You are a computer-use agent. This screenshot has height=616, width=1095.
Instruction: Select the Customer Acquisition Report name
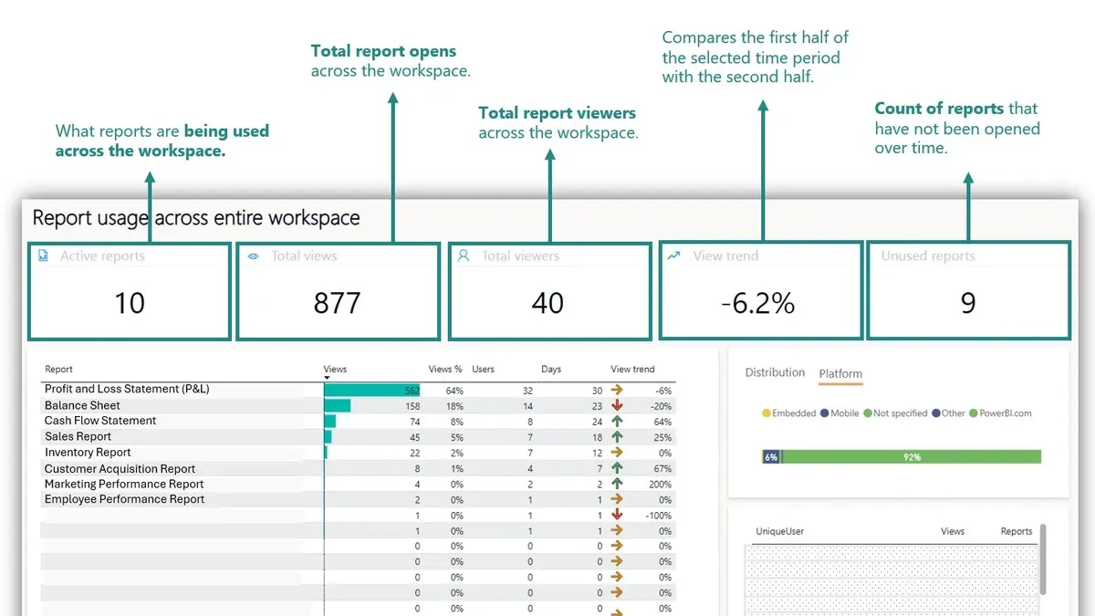(120, 468)
